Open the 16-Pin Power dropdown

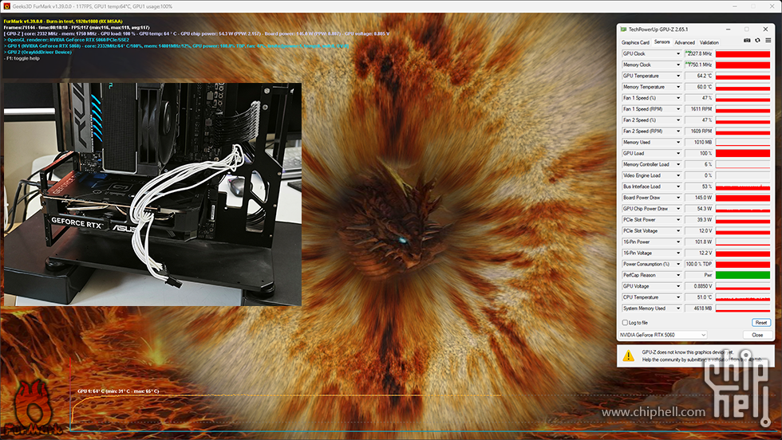pyautogui.click(x=677, y=242)
